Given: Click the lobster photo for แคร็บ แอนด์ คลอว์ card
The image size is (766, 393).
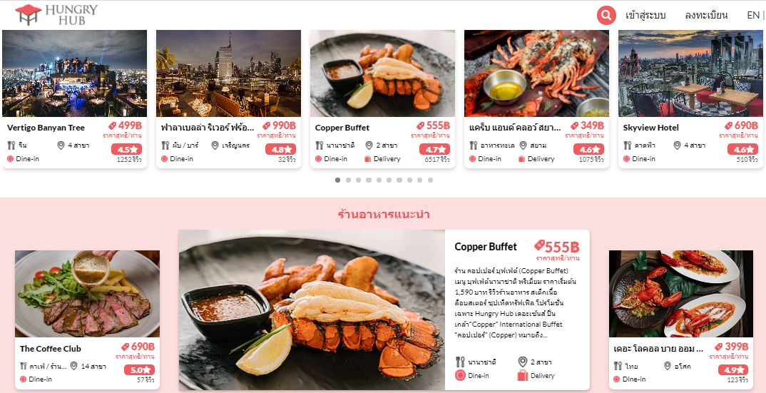Looking at the screenshot, I should [x=536, y=73].
